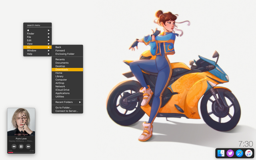Open Utilities from the Go submenu

67,96
